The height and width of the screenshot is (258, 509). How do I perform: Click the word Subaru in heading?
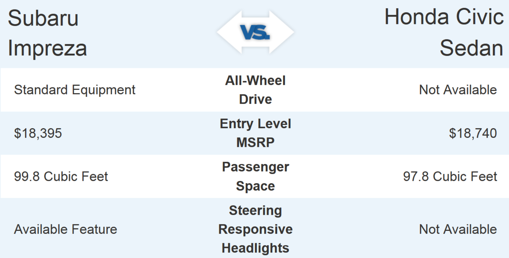tap(43, 18)
